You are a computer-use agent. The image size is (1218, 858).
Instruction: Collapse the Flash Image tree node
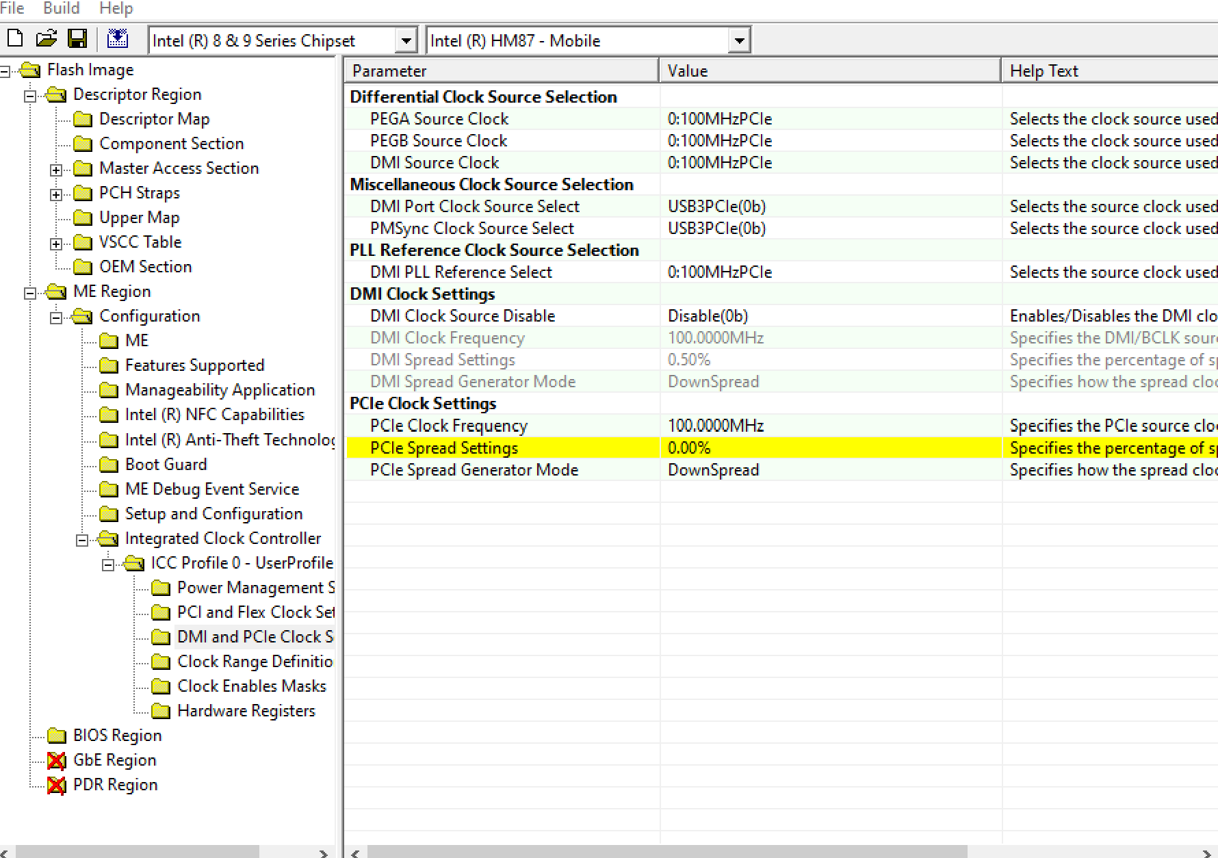pyautogui.click(x=5, y=70)
